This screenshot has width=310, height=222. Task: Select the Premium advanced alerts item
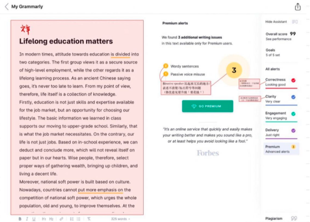[281, 149]
